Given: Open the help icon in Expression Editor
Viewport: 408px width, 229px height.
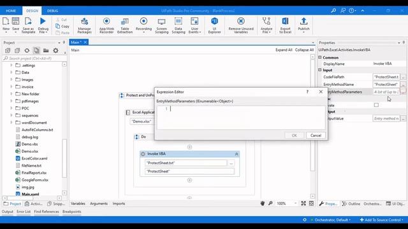Looking at the screenshot, I should 307,92.
